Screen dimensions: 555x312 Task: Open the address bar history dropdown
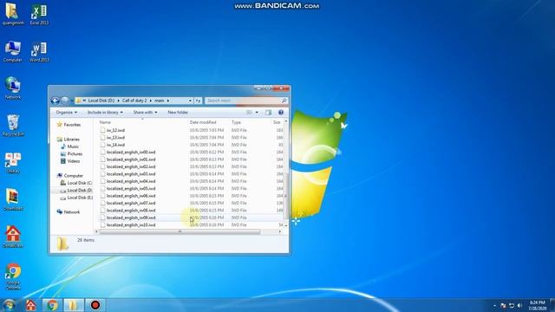tap(190, 101)
